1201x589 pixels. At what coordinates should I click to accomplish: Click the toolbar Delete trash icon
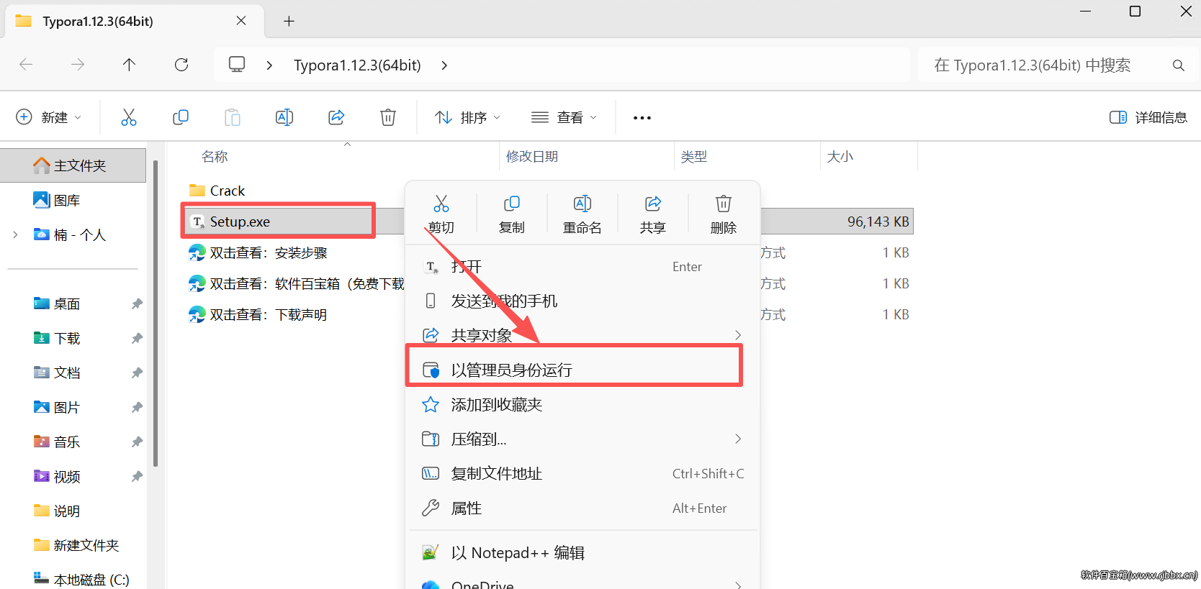point(388,117)
